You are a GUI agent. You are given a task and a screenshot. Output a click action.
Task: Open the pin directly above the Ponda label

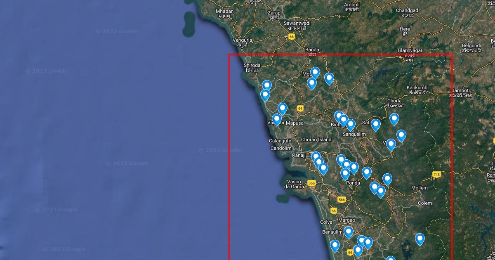(x=345, y=174)
